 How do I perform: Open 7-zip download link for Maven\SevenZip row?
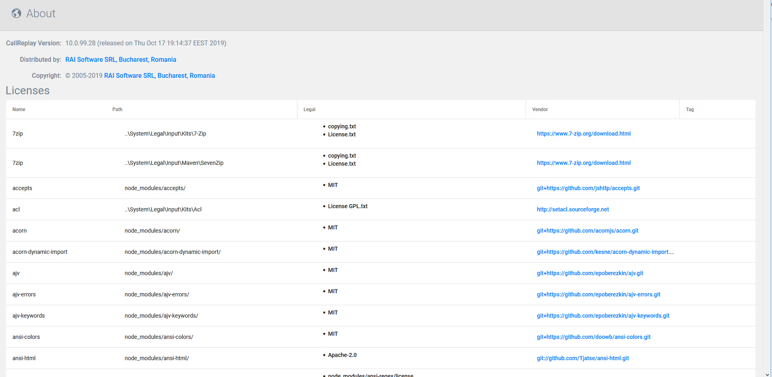tap(584, 163)
